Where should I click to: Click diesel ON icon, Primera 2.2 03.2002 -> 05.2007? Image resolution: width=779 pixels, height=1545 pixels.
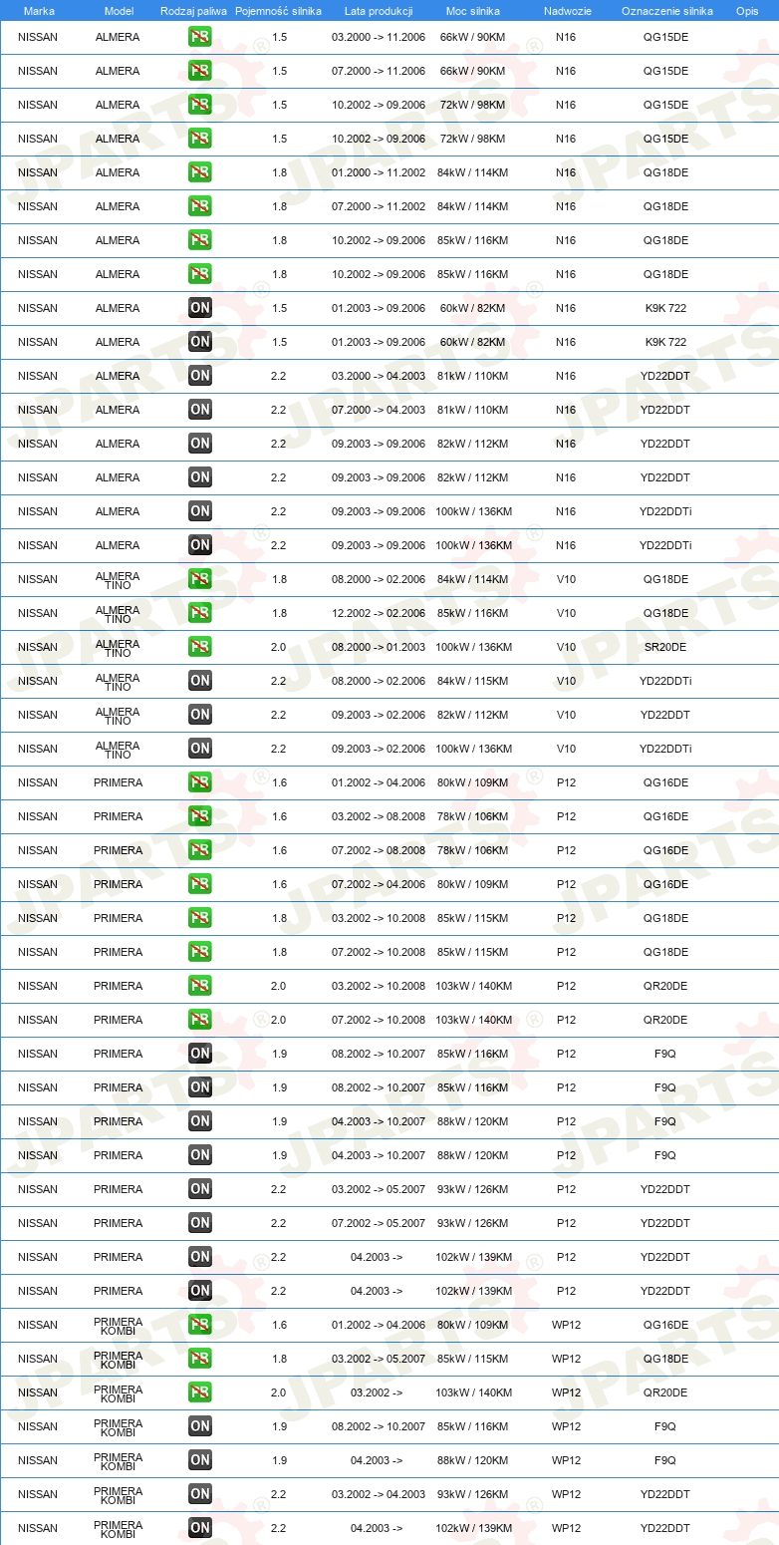pos(199,1189)
